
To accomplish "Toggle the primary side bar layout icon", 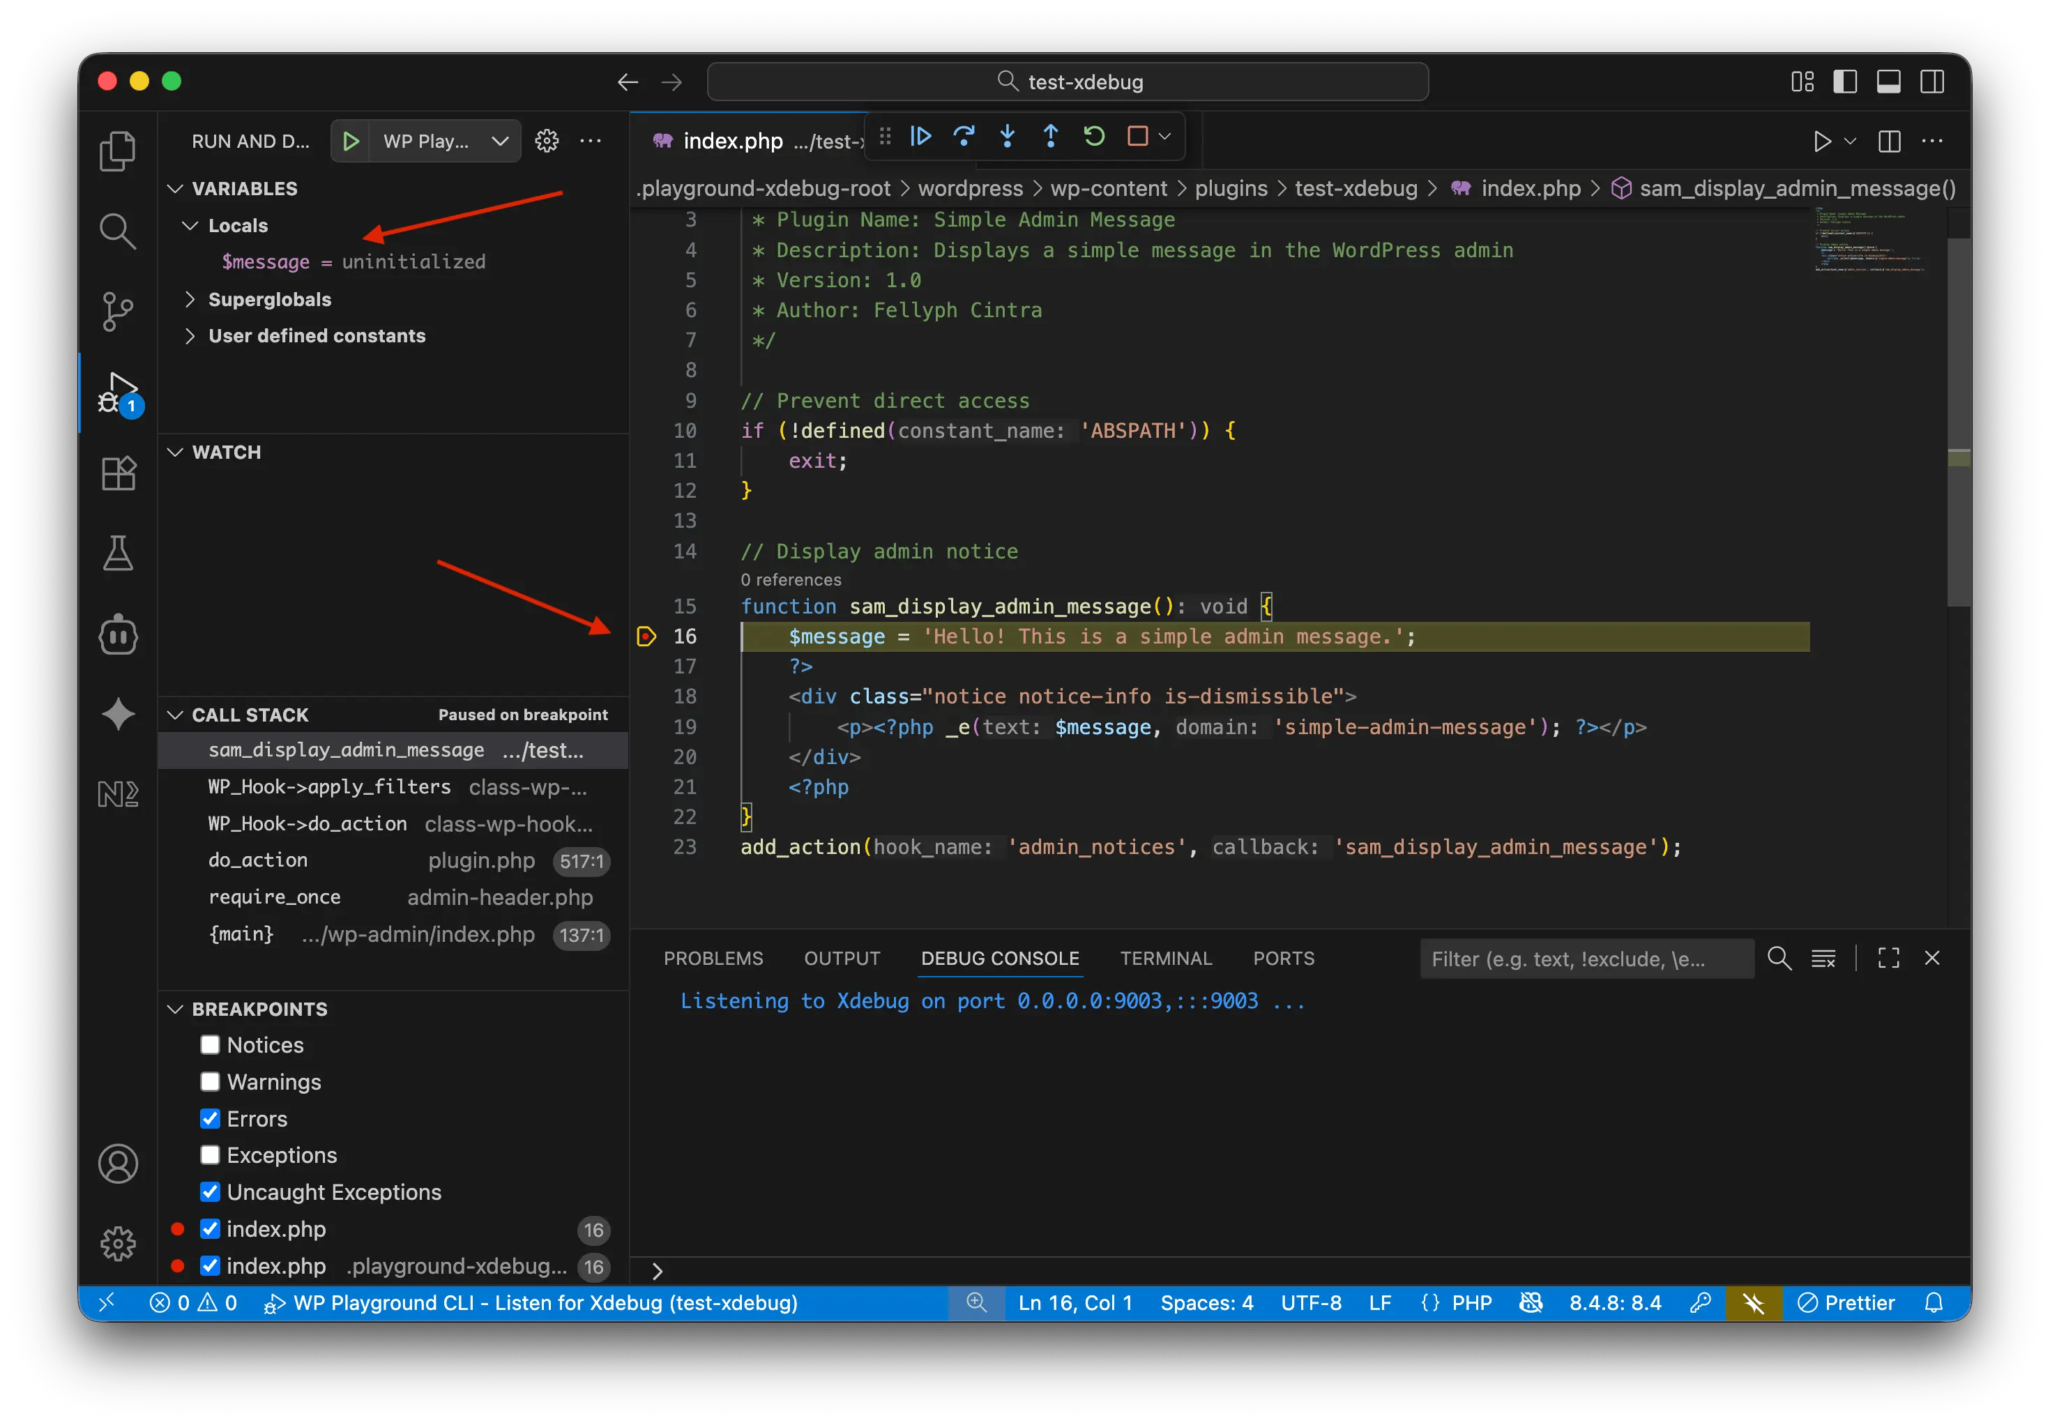I will click(1846, 82).
